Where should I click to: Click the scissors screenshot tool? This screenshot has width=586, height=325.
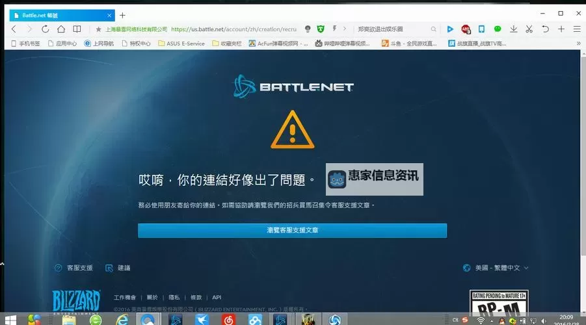(x=529, y=29)
